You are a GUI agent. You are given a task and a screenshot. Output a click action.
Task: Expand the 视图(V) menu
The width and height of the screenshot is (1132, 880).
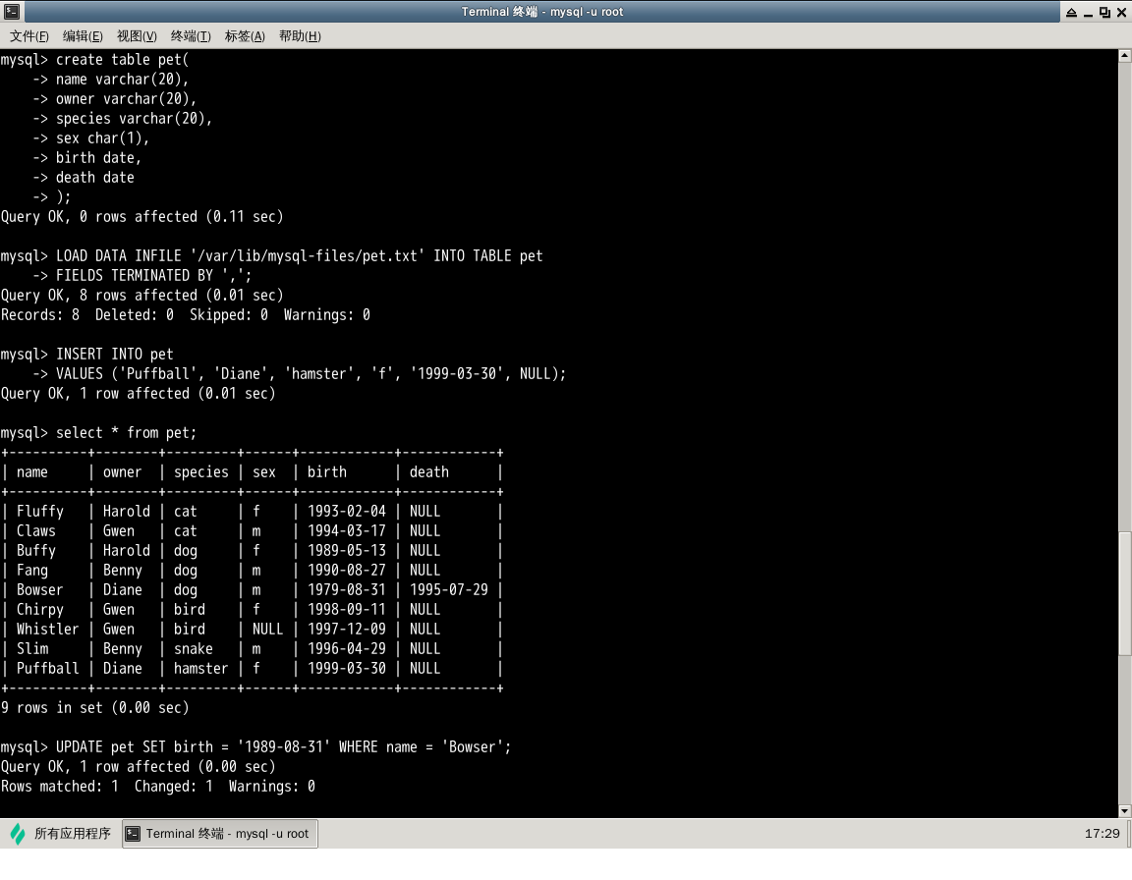[x=137, y=36]
